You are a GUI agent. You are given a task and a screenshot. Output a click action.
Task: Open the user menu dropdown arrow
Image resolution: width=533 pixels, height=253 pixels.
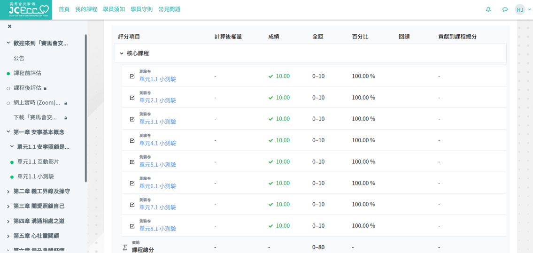(529, 9)
